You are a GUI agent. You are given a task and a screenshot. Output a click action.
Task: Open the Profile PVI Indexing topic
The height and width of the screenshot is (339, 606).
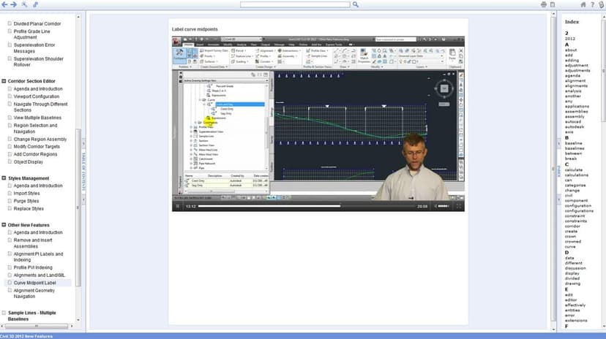click(33, 267)
